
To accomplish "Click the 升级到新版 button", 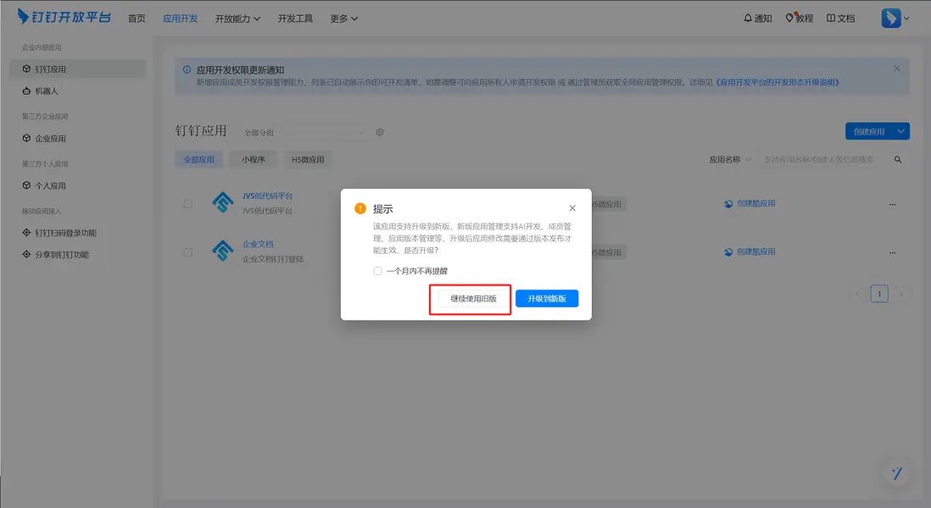I will (546, 298).
